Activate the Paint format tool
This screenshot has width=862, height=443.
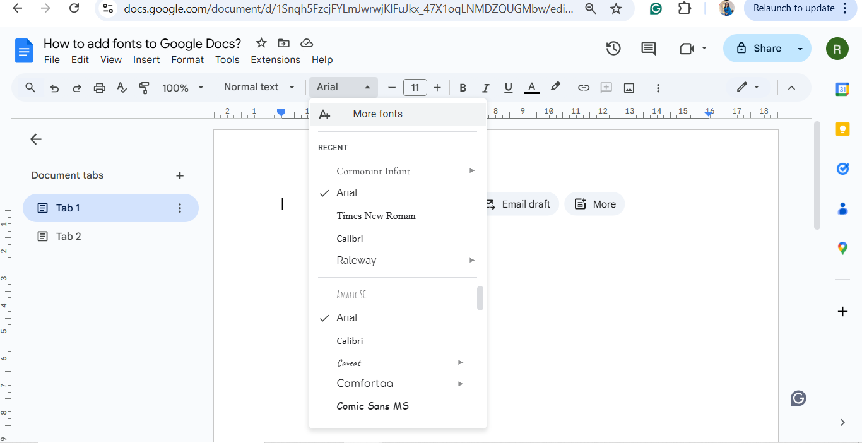click(144, 88)
